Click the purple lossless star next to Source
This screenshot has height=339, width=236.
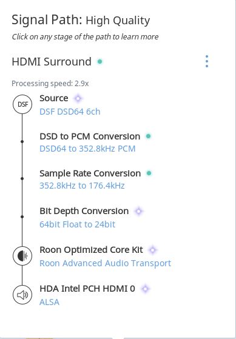click(x=78, y=98)
